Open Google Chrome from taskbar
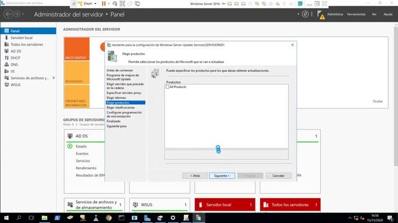 [x=109, y=217]
